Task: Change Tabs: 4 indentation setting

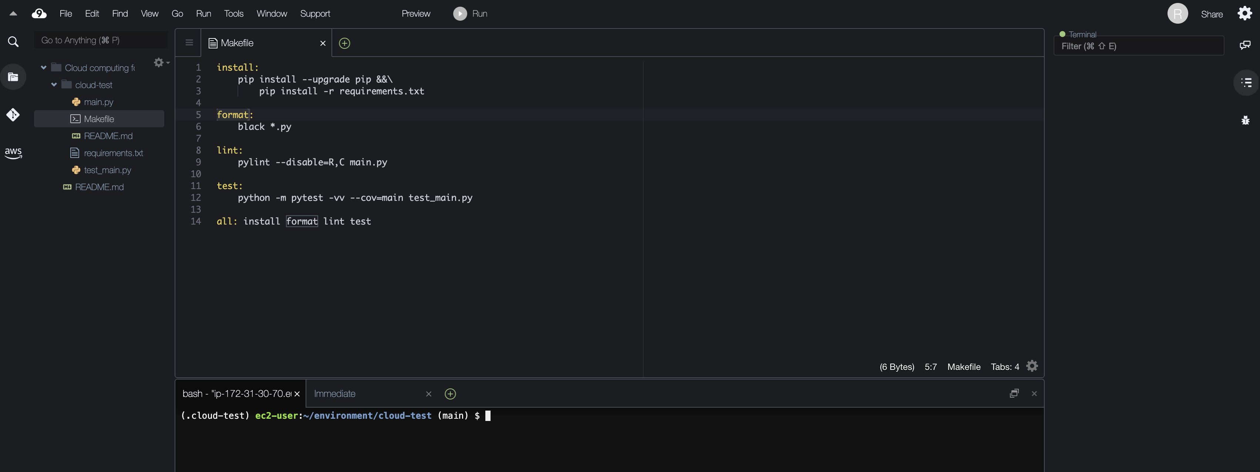Action: click(1005, 367)
